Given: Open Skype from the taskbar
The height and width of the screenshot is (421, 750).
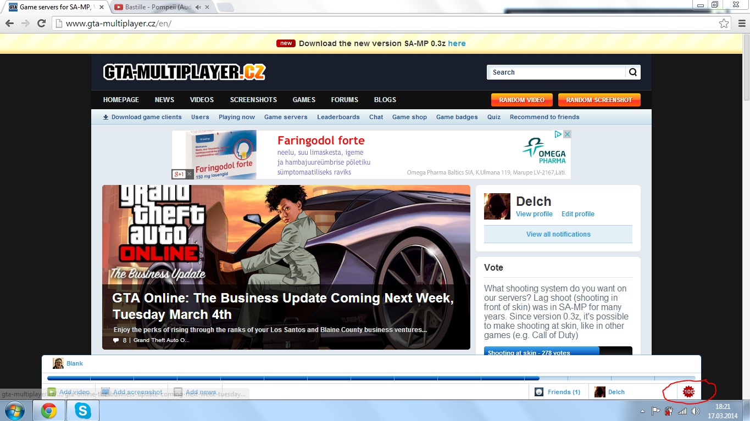Looking at the screenshot, I should click(x=82, y=411).
